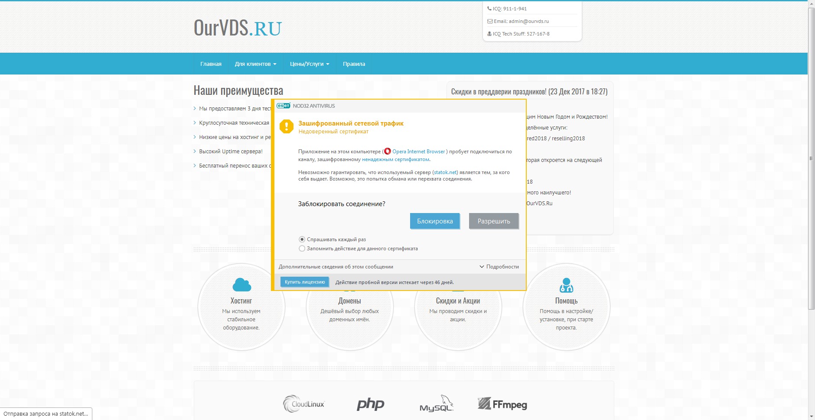Click the php logo
This screenshot has height=420, width=815.
pyautogui.click(x=370, y=404)
